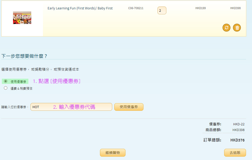Open Early Learning Fun (First Words) product link
Viewport: 252px width, 160px height.
tap(80, 8)
